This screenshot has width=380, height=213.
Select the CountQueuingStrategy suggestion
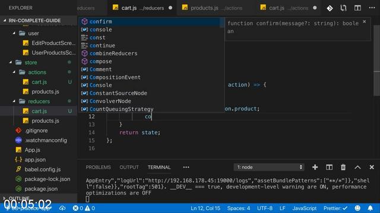coord(151,109)
